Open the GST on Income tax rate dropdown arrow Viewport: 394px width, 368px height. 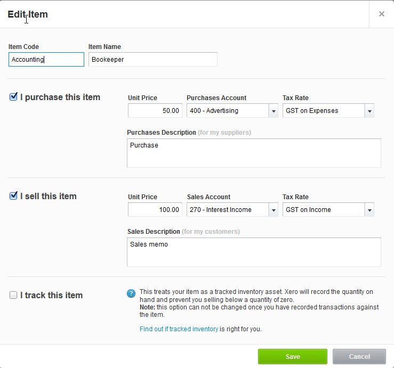[369, 210]
